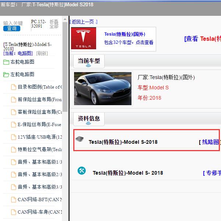Image resolution: width=221 pixels, height=221 pixels.
Task: Click the page icon beside 12V插座/USB电源
Action: pyautogui.click(x=14, y=137)
